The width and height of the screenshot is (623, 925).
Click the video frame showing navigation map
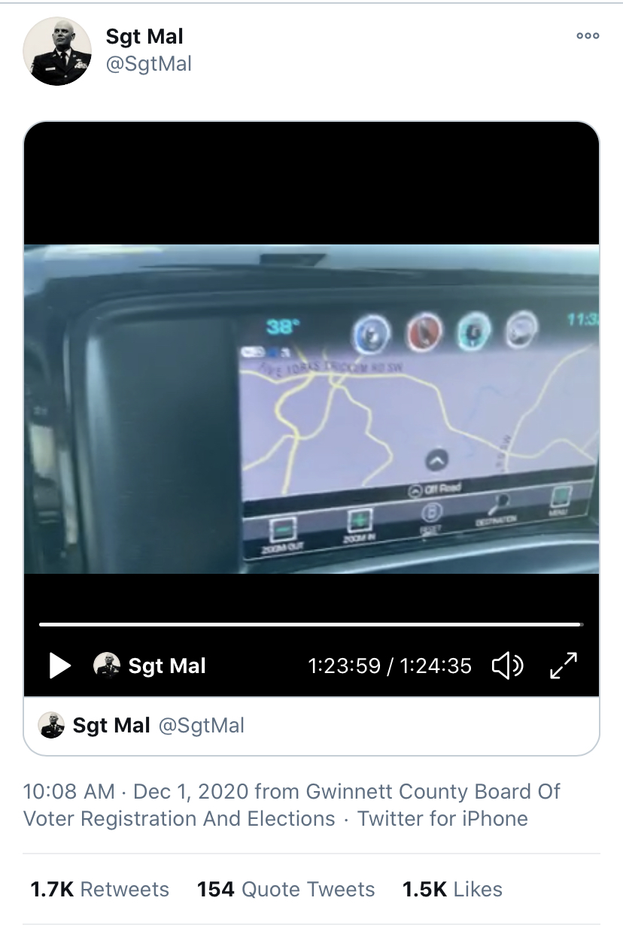pyautogui.click(x=311, y=408)
